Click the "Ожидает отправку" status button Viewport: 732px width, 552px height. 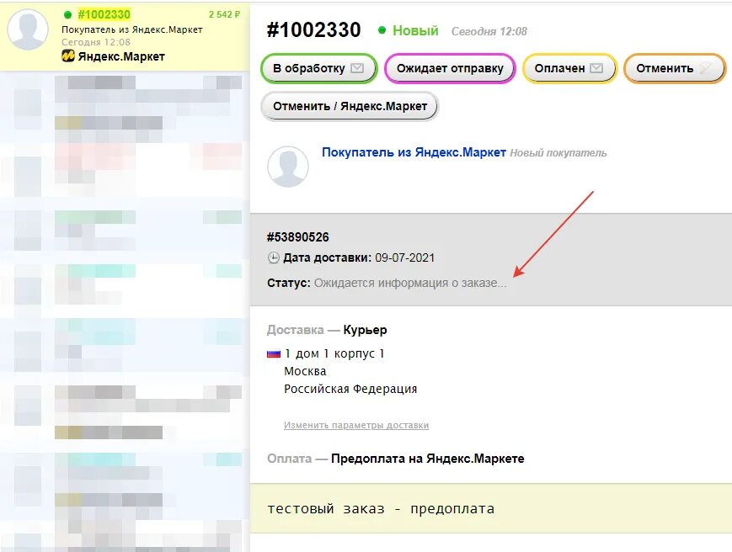(x=450, y=68)
